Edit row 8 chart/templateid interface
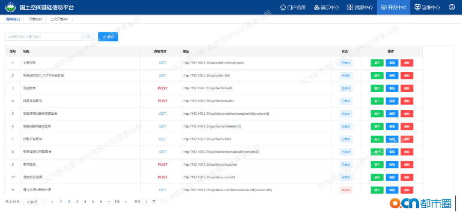Image resolution: width=462 pixels, height=216 pixels. pyautogui.click(x=392, y=152)
